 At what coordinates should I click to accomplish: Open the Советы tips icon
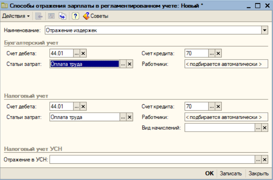(x=95, y=16)
